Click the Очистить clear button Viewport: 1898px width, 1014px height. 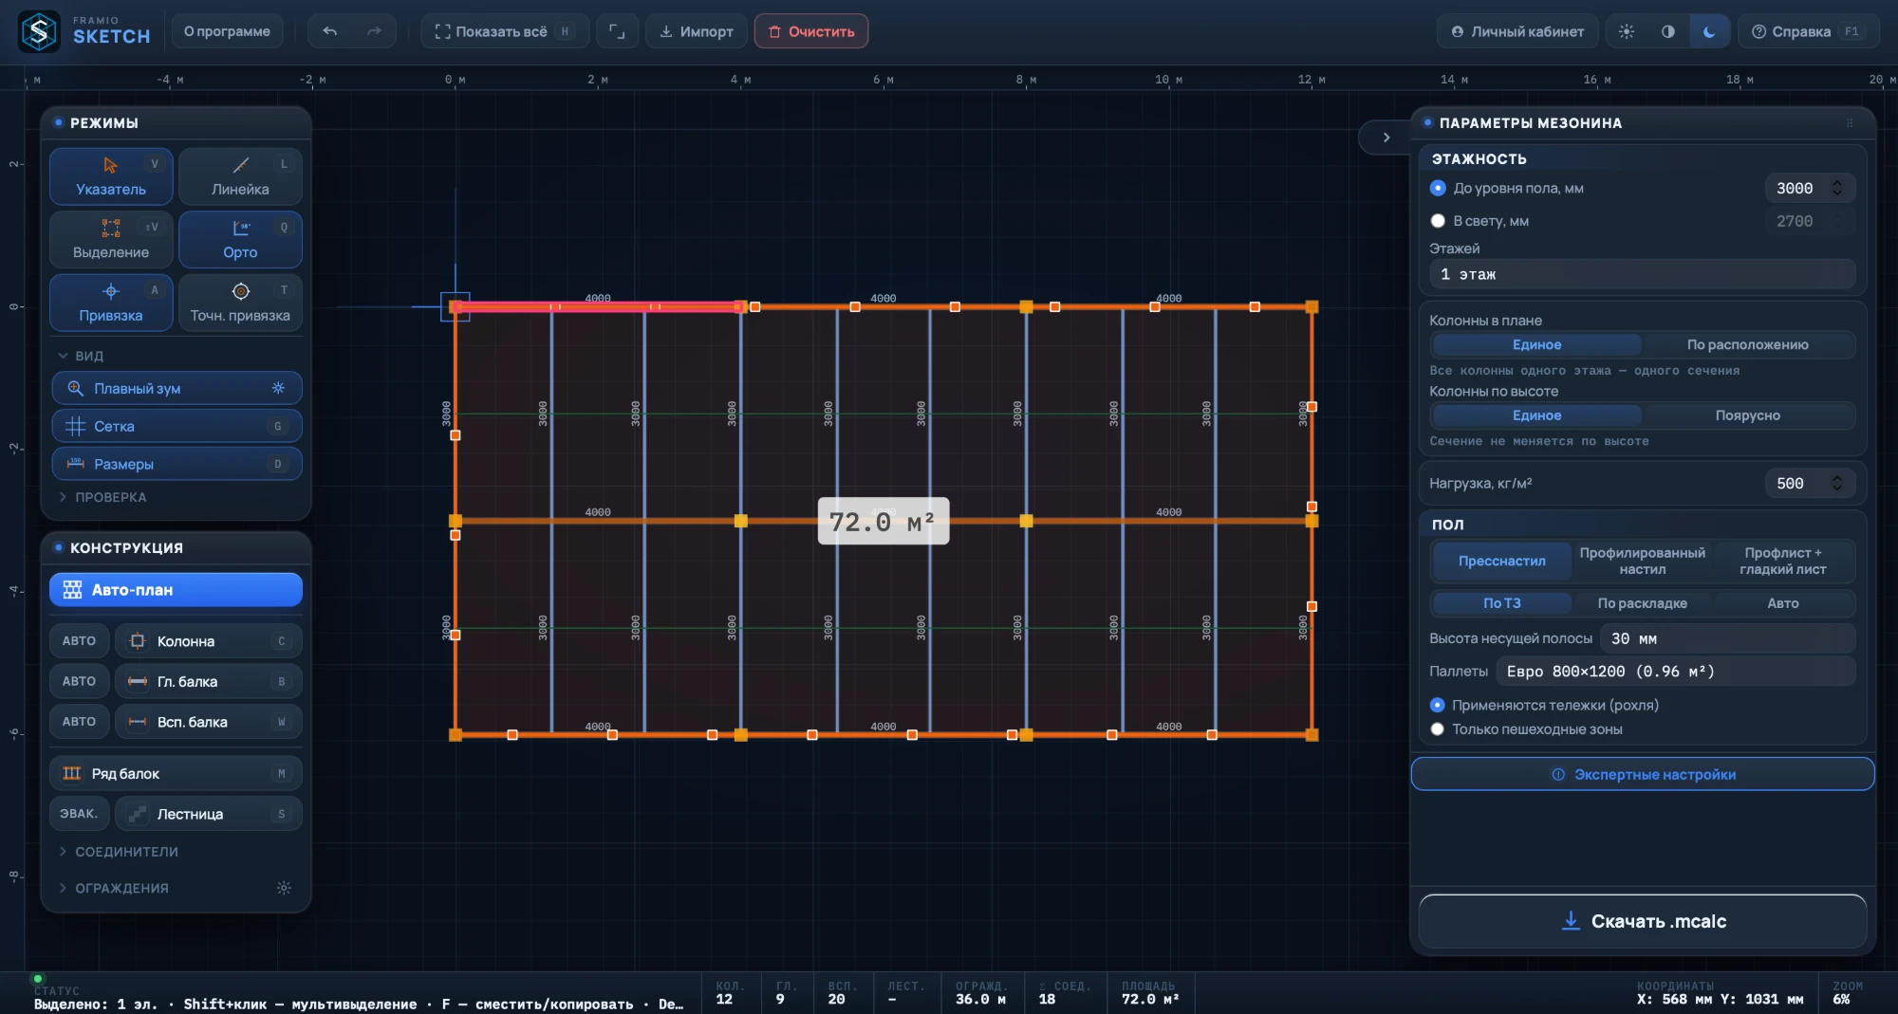[811, 31]
